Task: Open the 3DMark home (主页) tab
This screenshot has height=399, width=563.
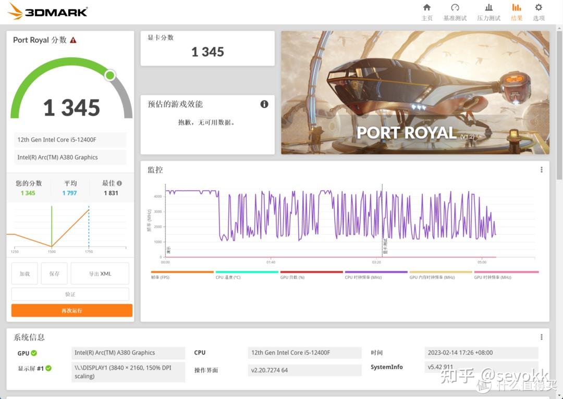Action: coord(426,12)
